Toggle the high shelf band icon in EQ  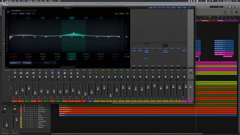[x=101, y=18]
